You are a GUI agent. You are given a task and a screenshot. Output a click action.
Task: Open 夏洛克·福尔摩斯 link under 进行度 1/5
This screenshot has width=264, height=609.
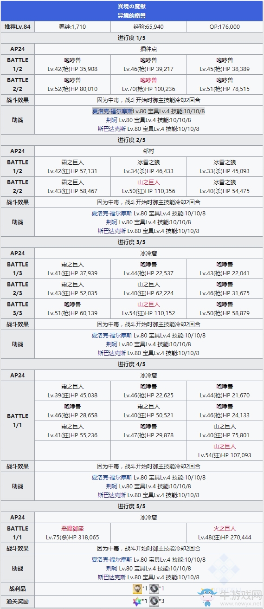pos(112,111)
